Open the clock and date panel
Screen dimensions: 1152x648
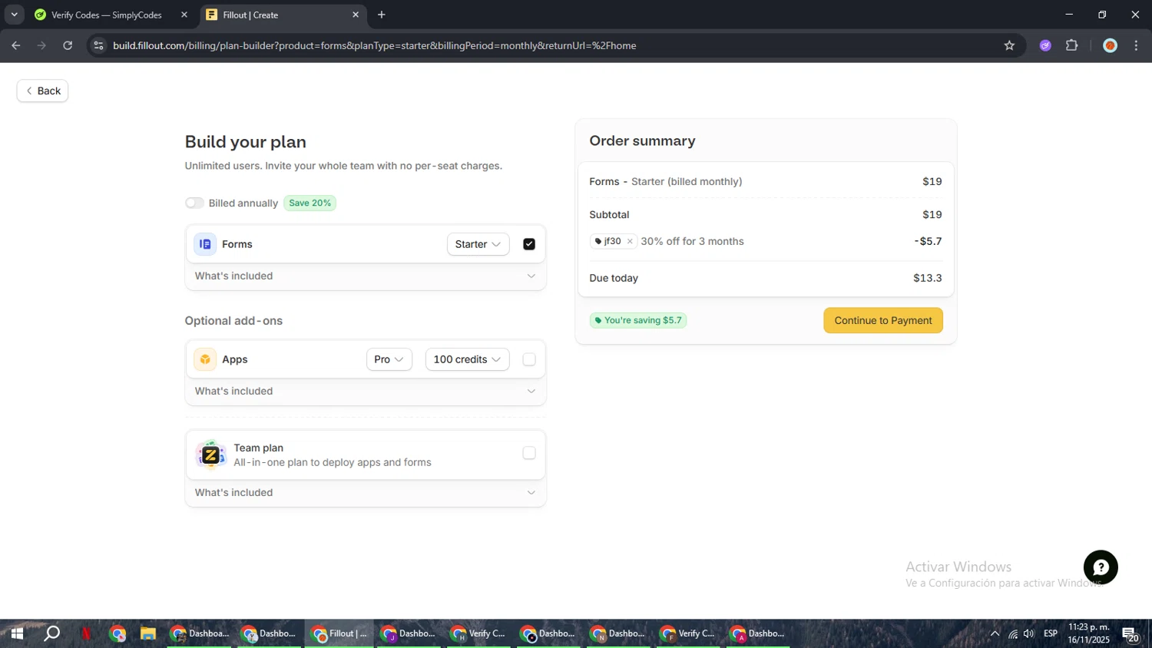(1089, 633)
